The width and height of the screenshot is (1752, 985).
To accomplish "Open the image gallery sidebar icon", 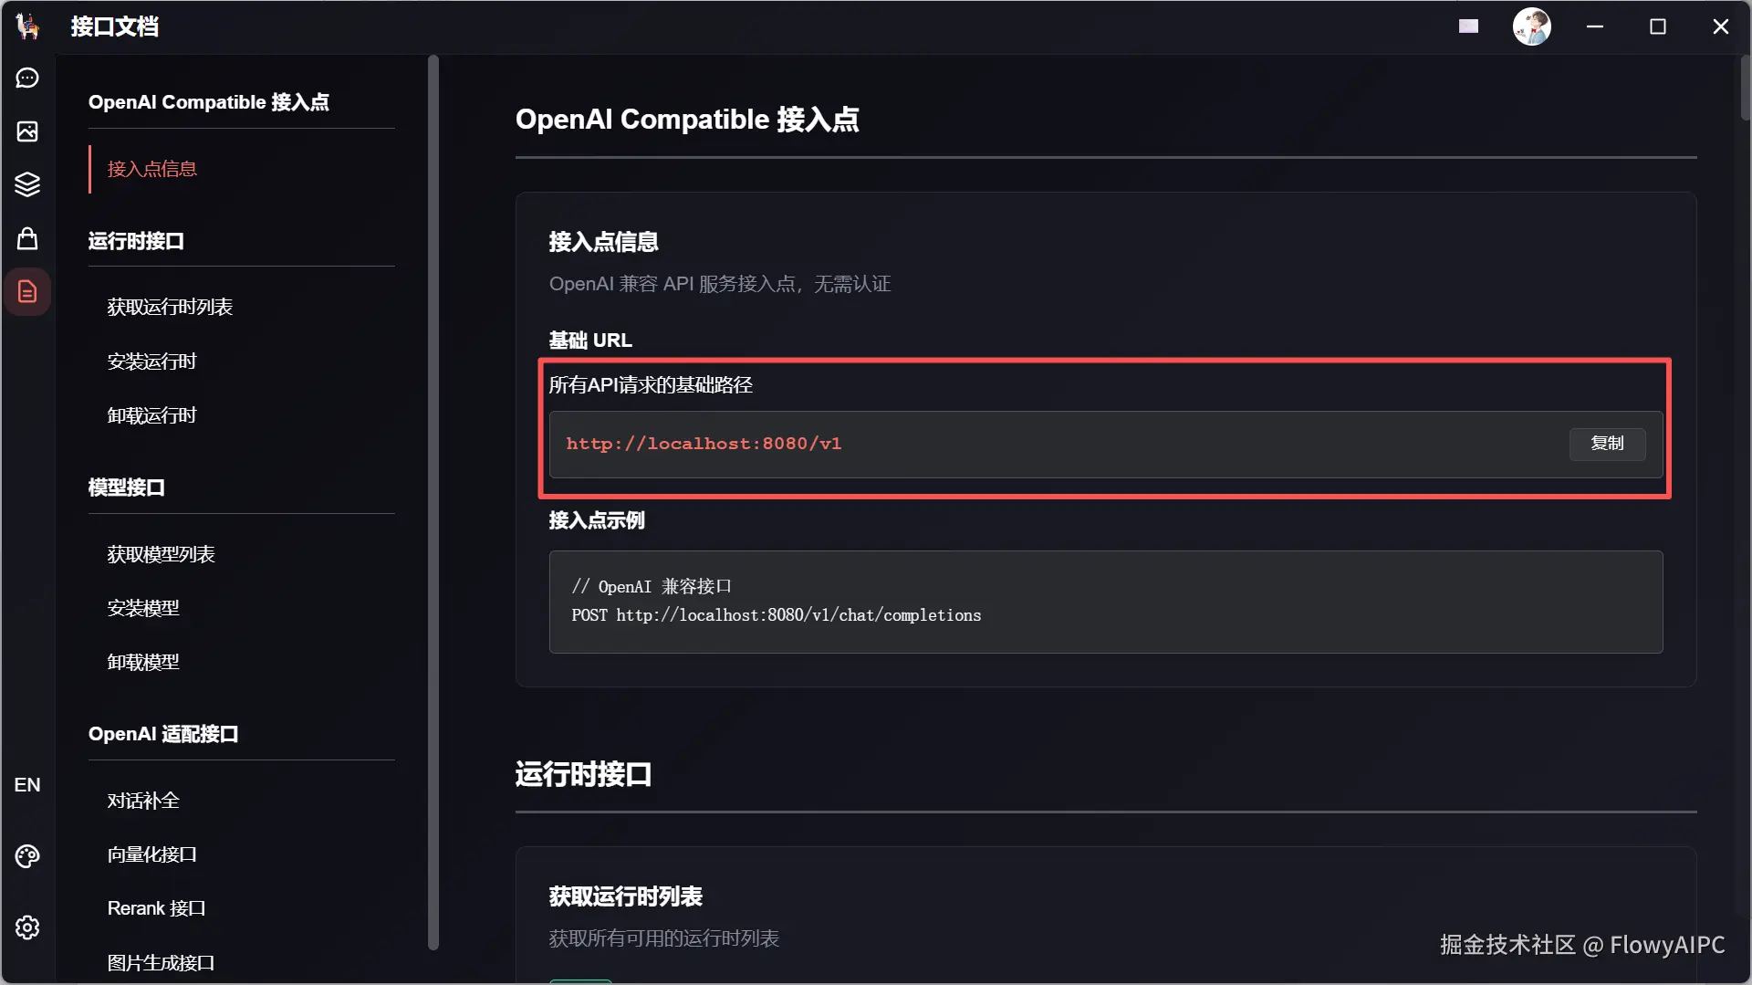I will tap(27, 131).
